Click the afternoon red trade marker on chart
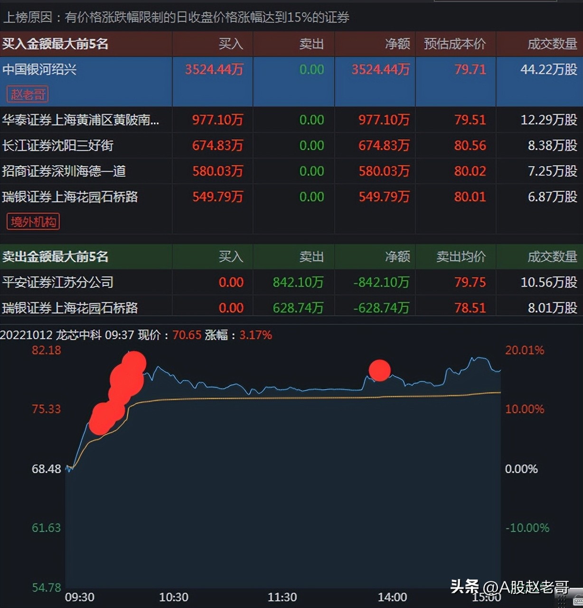Screen dimensions: 583x608 point(380,370)
